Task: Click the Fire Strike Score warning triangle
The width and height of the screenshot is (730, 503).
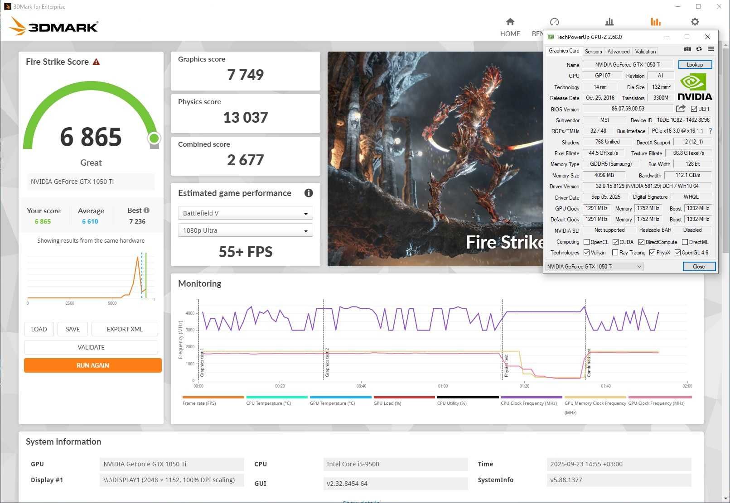Action: coord(96,62)
